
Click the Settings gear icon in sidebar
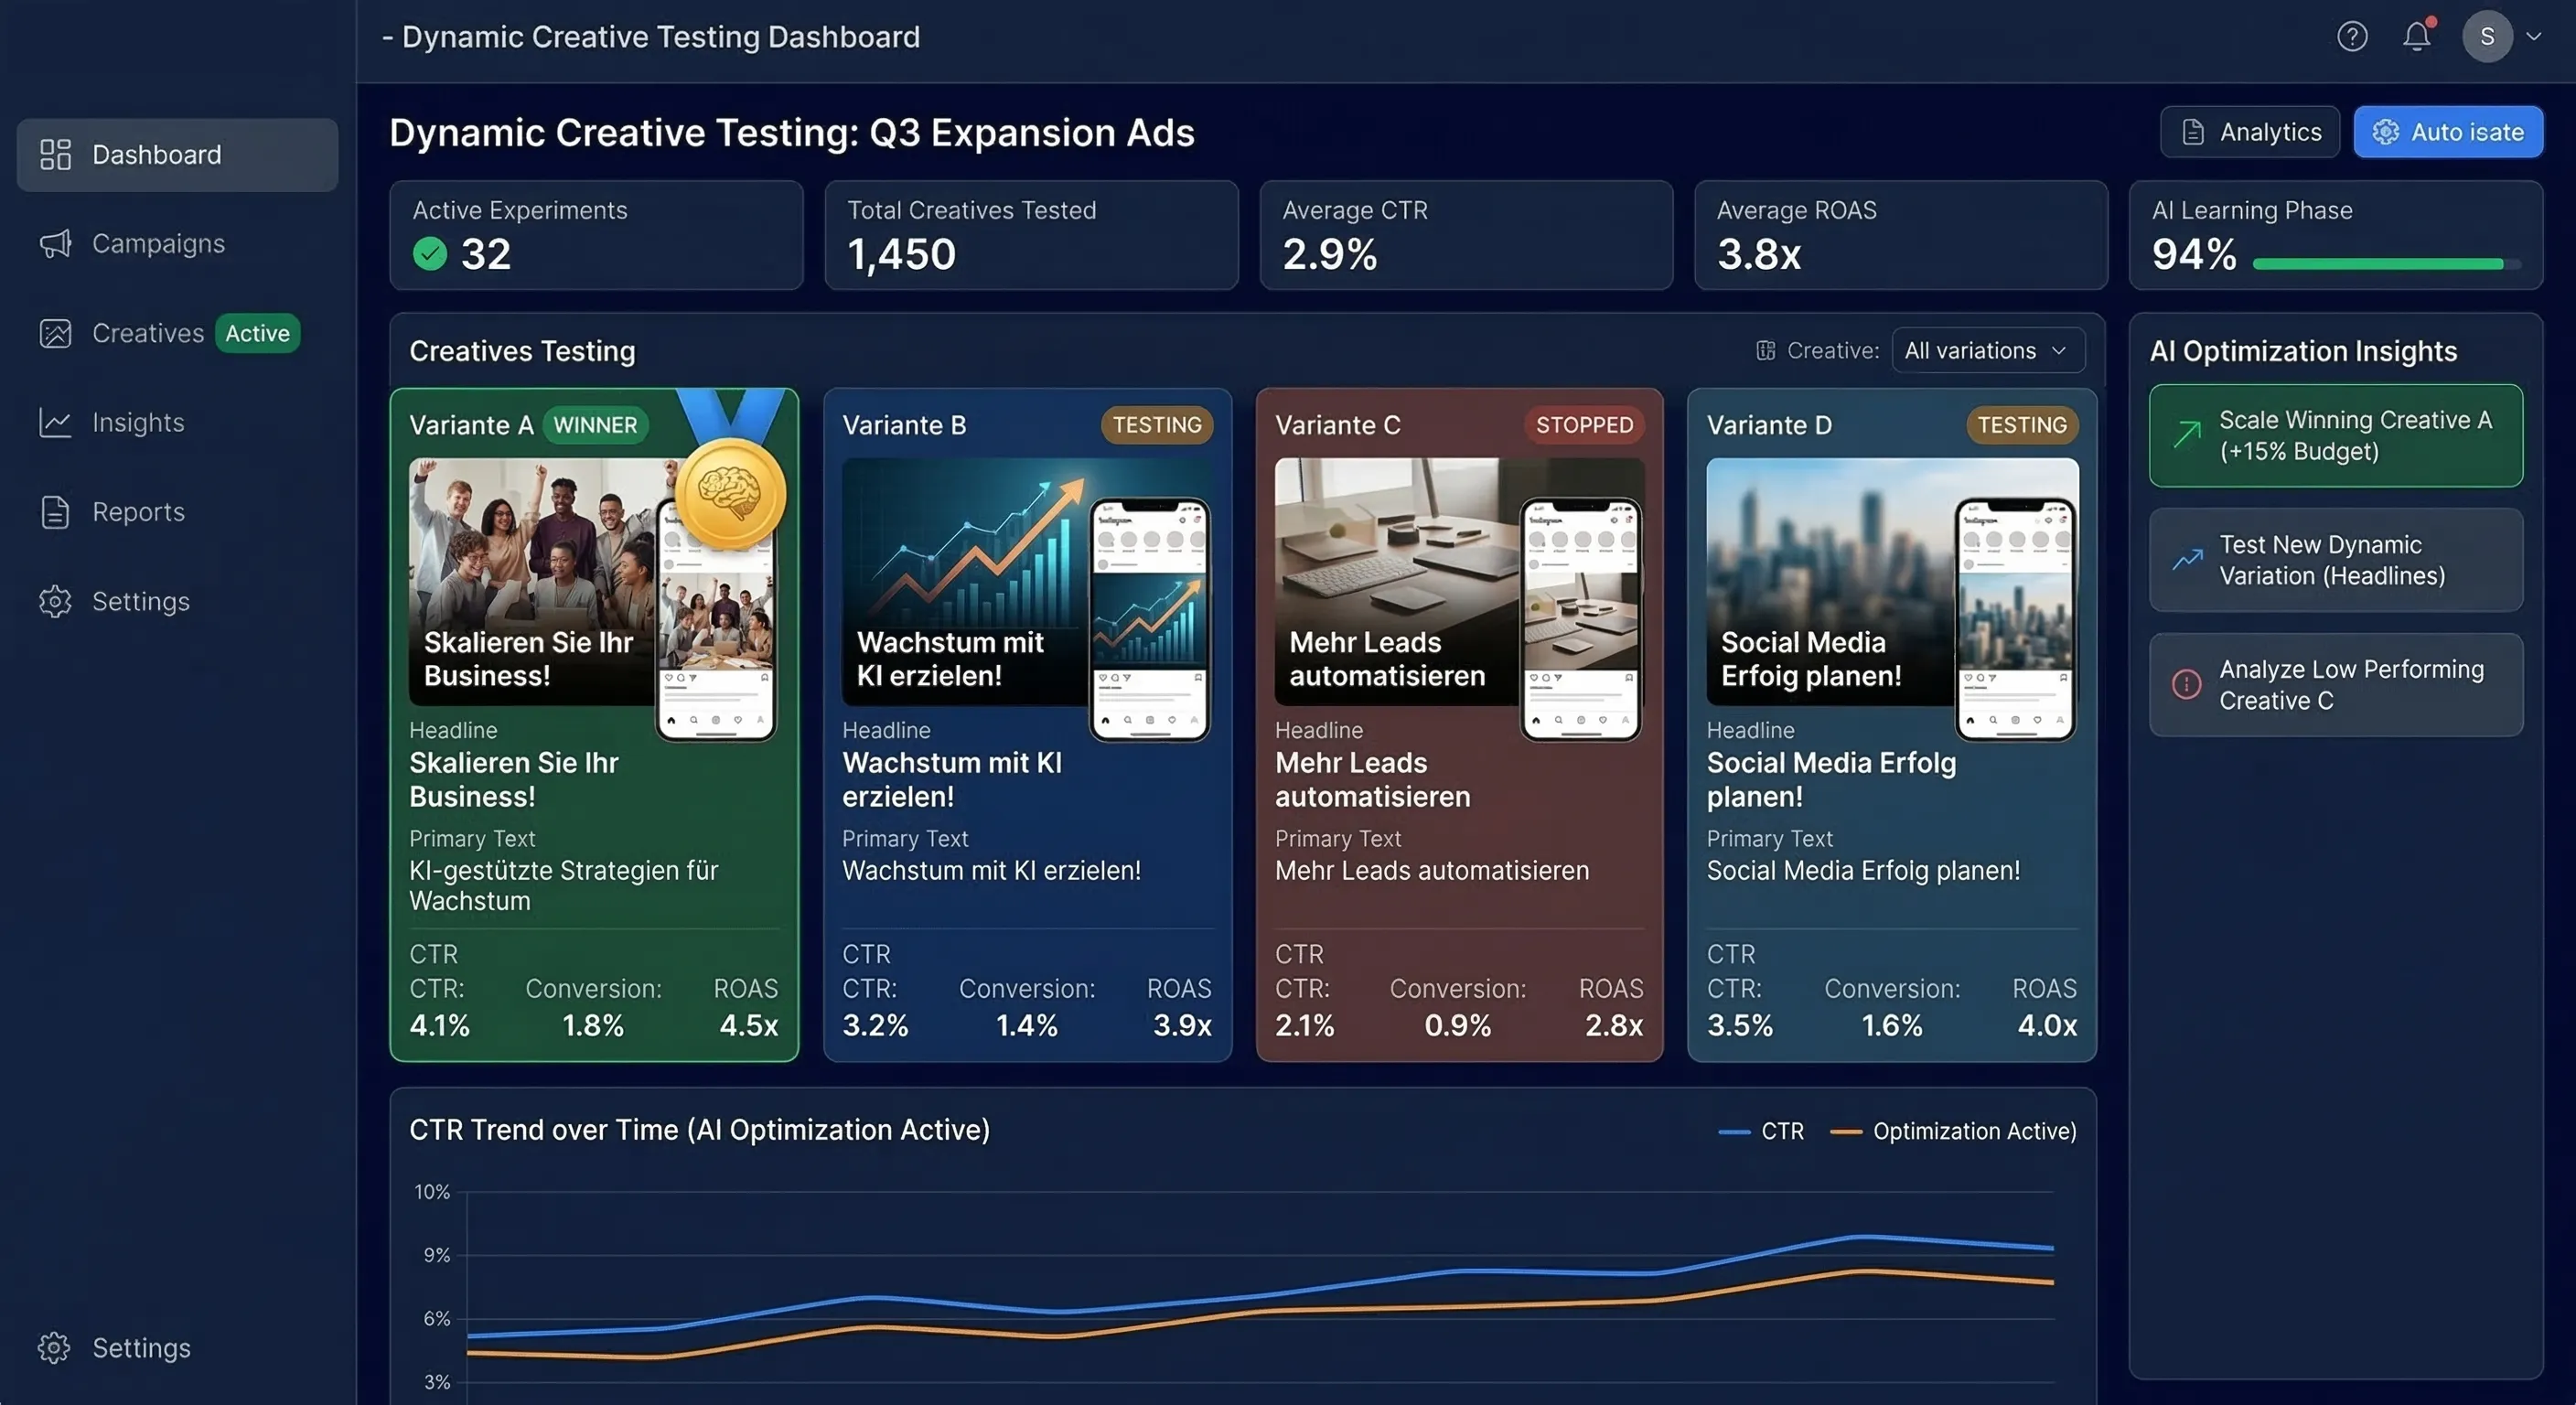tap(54, 601)
